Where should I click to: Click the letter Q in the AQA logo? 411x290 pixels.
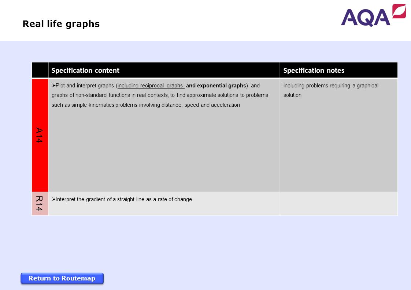point(366,18)
